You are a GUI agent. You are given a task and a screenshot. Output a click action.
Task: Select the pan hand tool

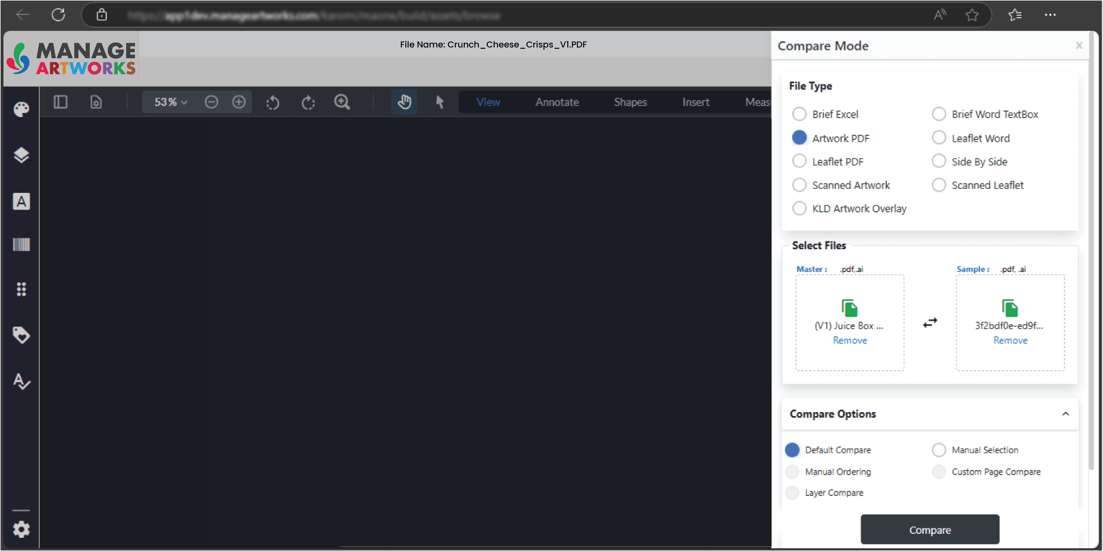(x=404, y=102)
